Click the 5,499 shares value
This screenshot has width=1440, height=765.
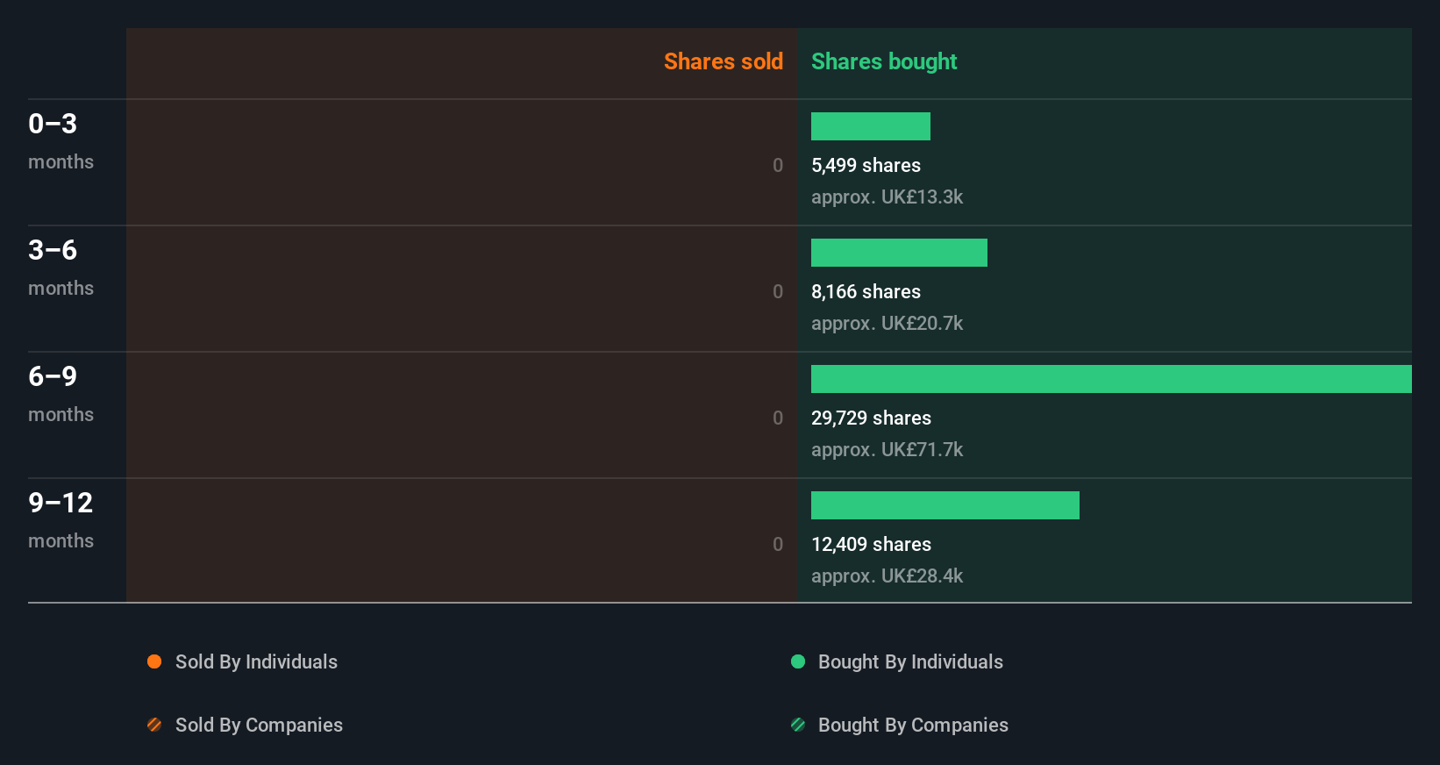click(x=866, y=165)
